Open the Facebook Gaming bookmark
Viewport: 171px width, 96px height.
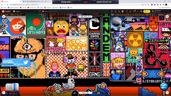coord(13,7)
